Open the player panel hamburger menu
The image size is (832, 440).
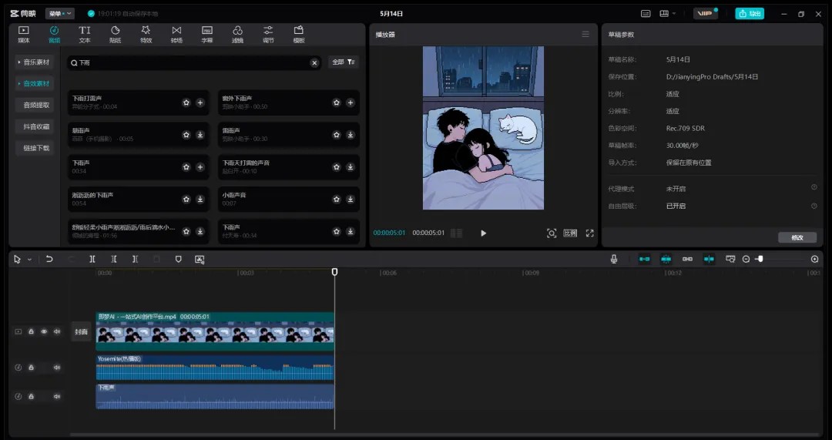585,34
